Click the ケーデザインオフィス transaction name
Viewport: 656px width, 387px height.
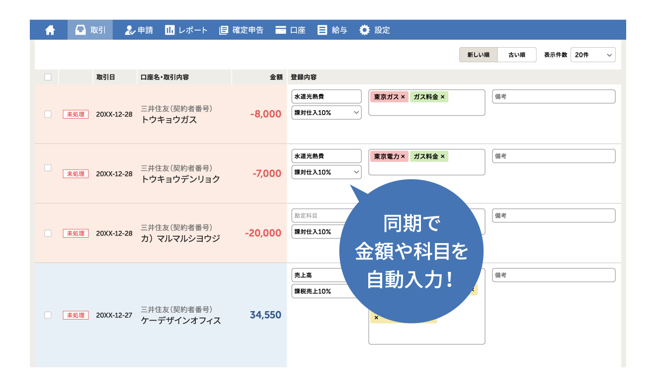pos(181,321)
